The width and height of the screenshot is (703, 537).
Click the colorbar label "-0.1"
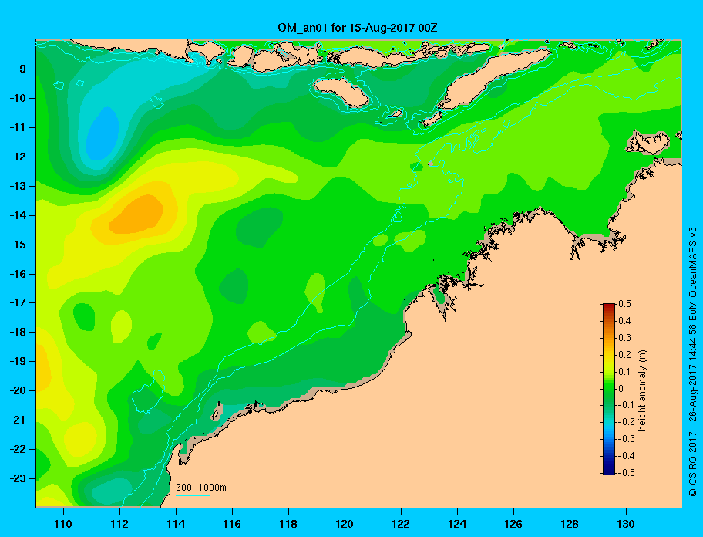click(626, 405)
